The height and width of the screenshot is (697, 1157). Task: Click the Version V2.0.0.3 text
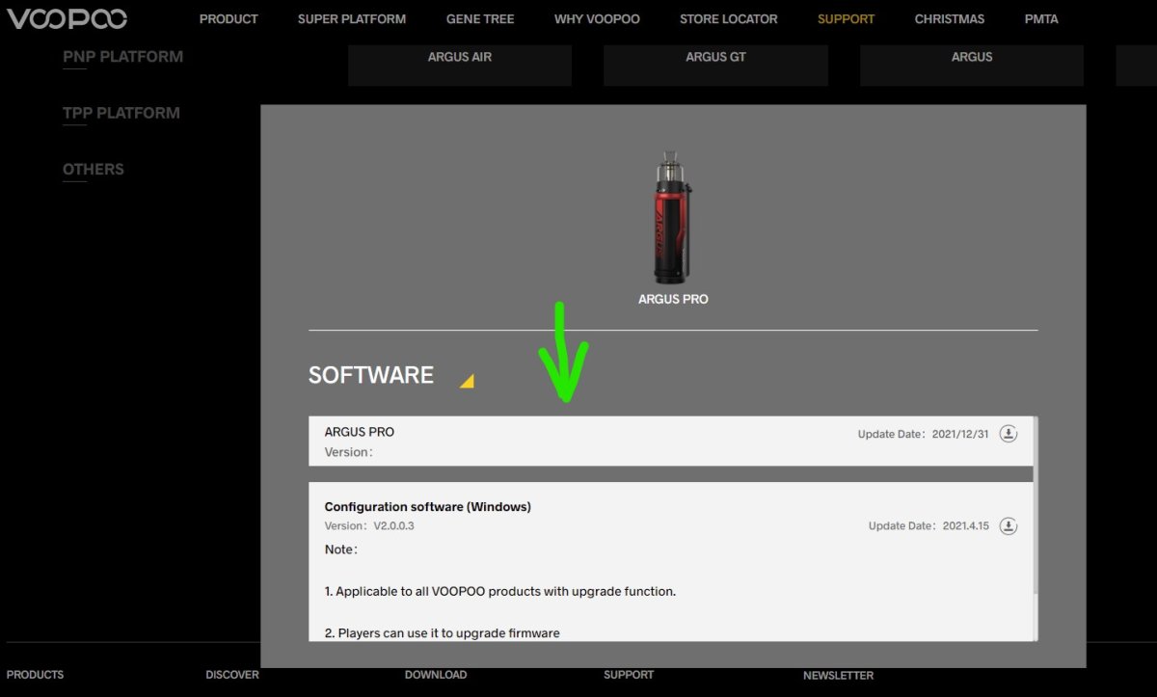pos(369,526)
